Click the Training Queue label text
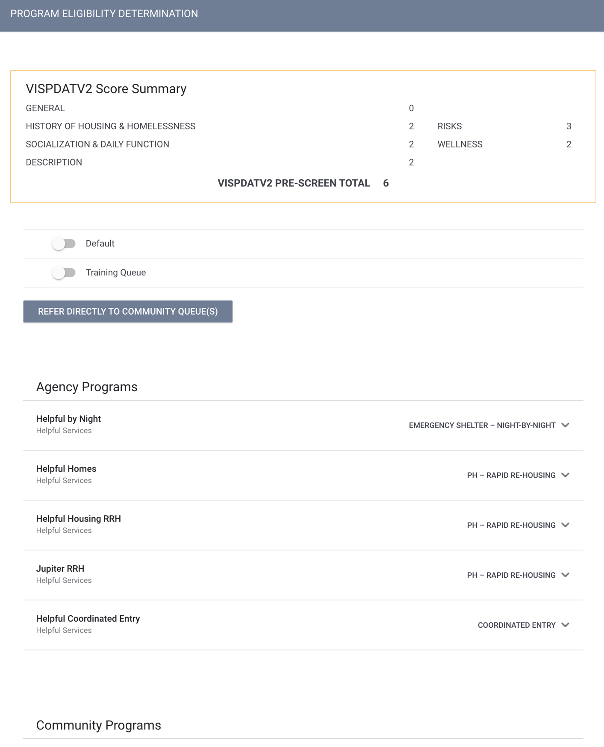 point(115,273)
